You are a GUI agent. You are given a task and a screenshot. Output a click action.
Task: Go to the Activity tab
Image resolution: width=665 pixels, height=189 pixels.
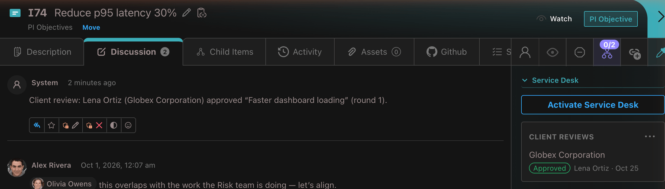[300, 52]
